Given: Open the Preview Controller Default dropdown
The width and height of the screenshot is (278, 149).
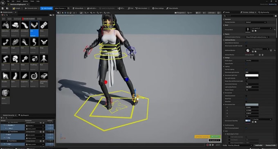Looking at the screenshot, I should point(256,22).
